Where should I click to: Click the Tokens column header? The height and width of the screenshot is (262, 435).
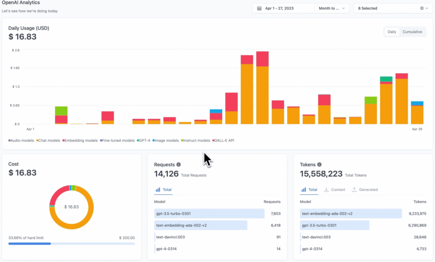(x=420, y=202)
